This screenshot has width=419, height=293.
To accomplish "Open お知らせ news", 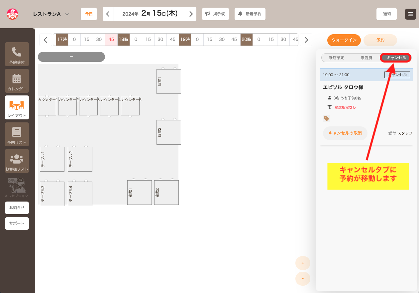I will [17, 208].
